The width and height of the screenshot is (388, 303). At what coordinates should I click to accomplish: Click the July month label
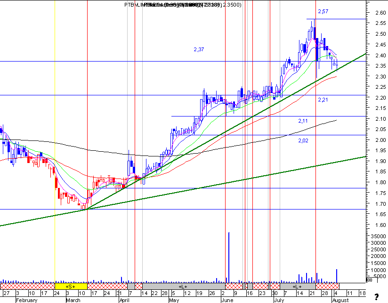tap(279, 300)
